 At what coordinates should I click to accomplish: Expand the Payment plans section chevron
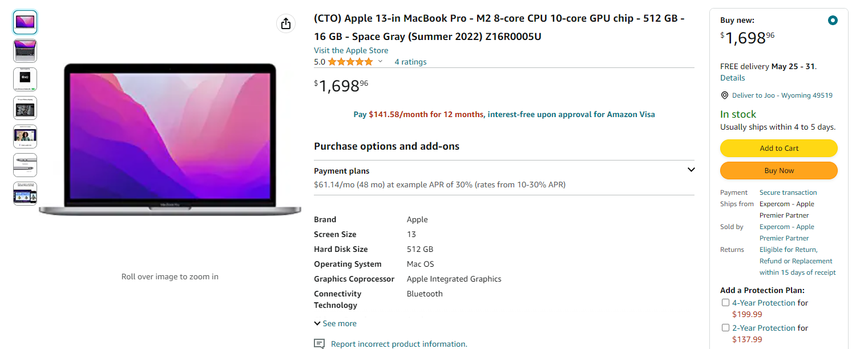click(691, 170)
